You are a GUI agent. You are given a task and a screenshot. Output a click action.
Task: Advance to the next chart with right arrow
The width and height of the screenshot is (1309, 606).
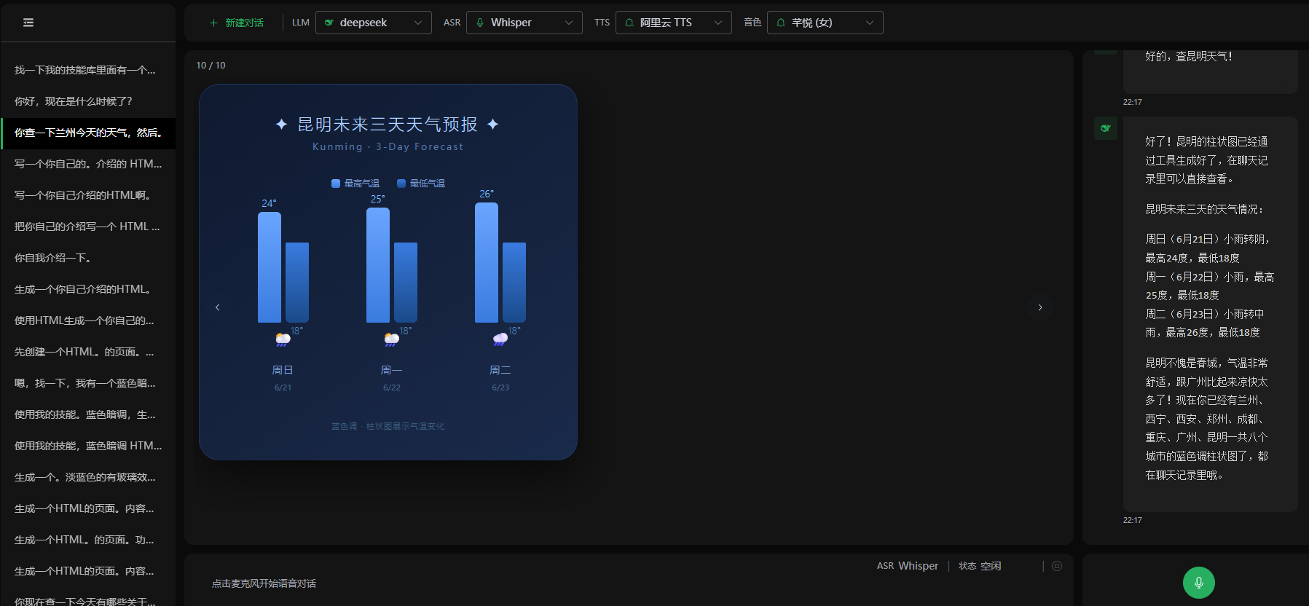pyautogui.click(x=1039, y=307)
